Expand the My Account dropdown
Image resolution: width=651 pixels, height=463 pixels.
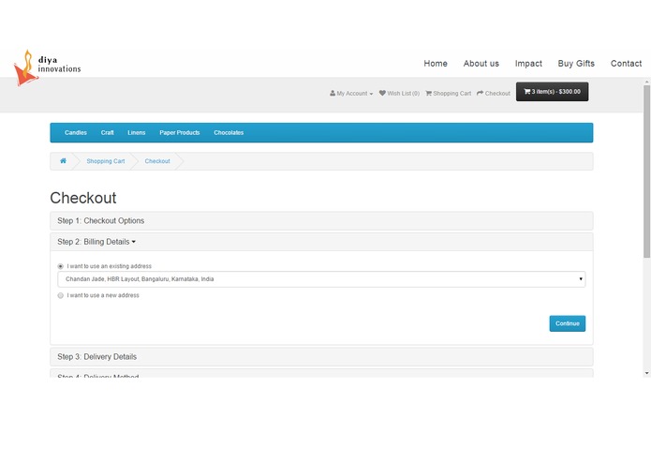[x=351, y=94]
